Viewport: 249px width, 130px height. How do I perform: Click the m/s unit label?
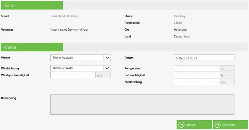(99, 76)
